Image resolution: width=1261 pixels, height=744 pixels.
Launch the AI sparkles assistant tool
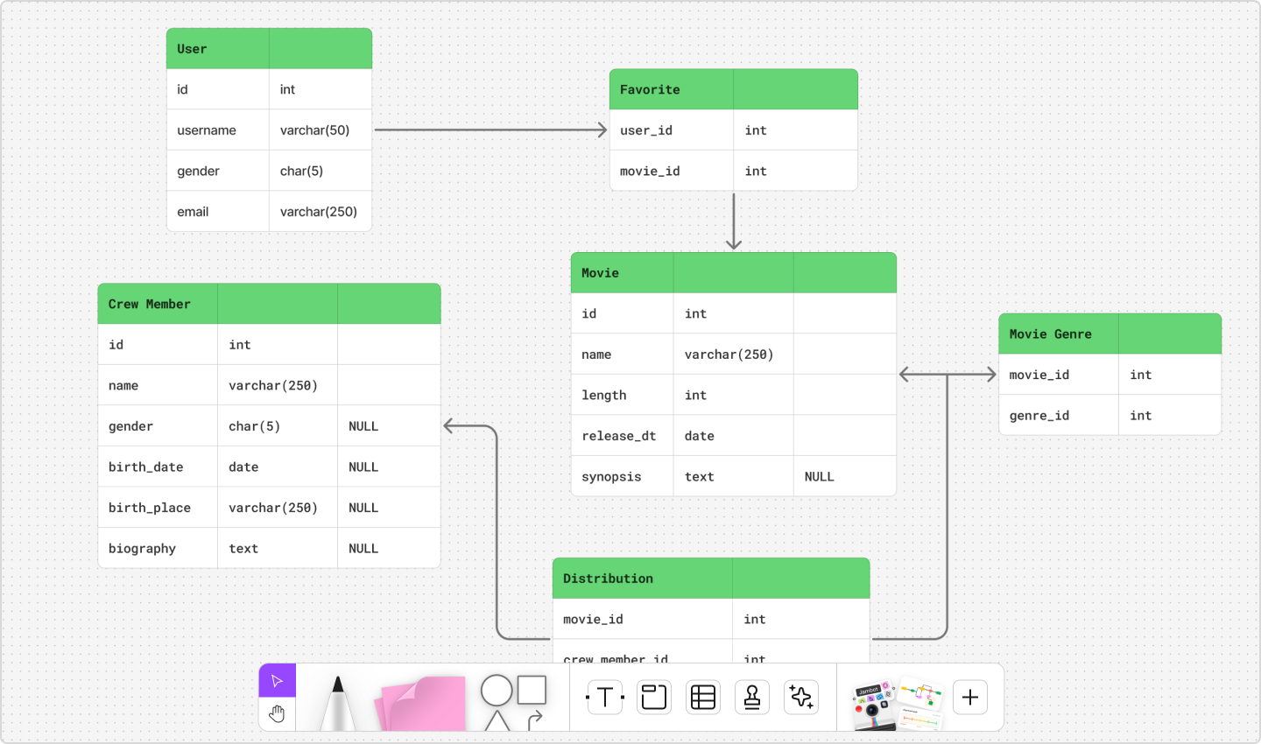(x=800, y=697)
